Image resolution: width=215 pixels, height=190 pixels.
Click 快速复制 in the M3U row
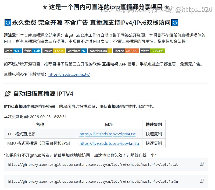(154, 143)
